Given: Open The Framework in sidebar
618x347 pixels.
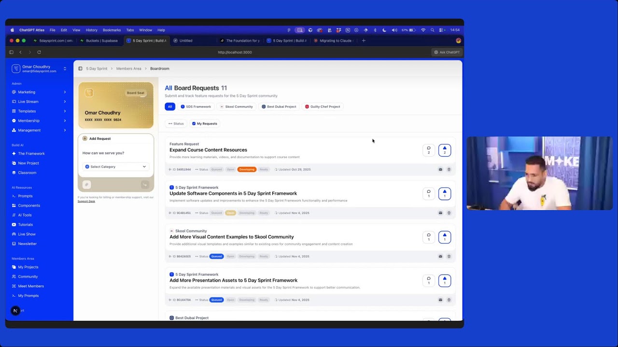Looking at the screenshot, I should click(31, 154).
